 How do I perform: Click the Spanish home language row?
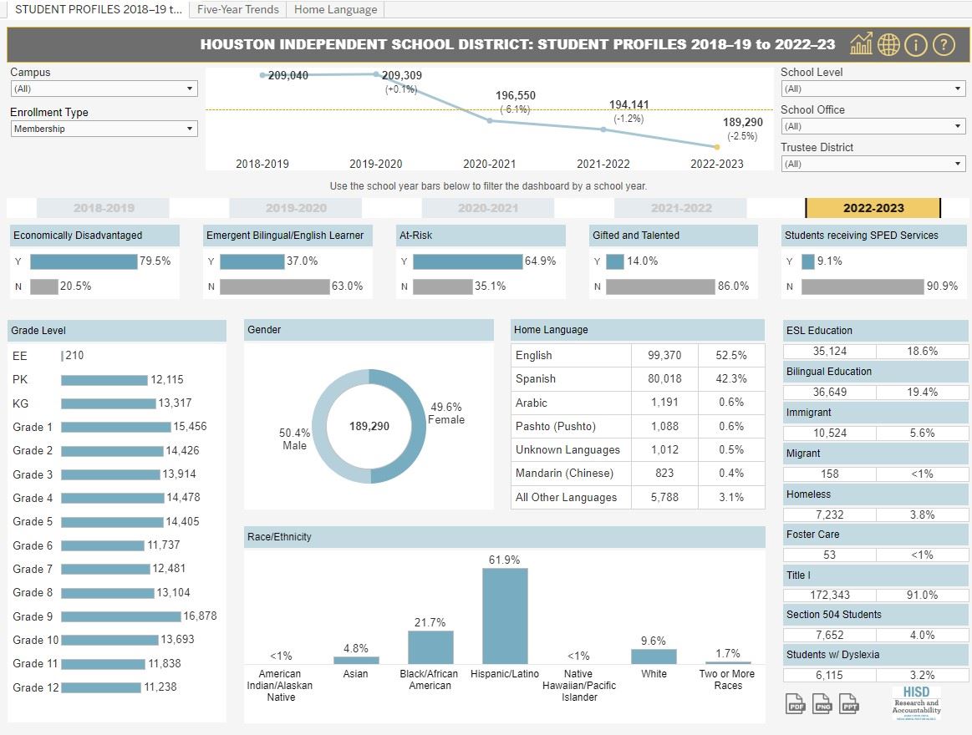pyautogui.click(x=638, y=378)
